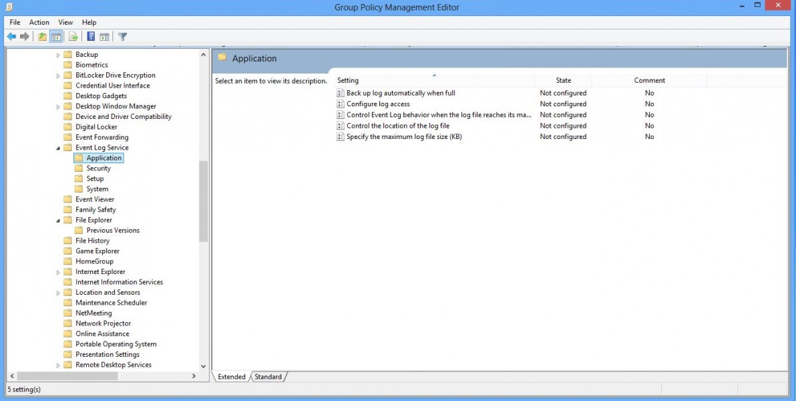
Task: Collapse the File Explorer node
Action: point(58,220)
